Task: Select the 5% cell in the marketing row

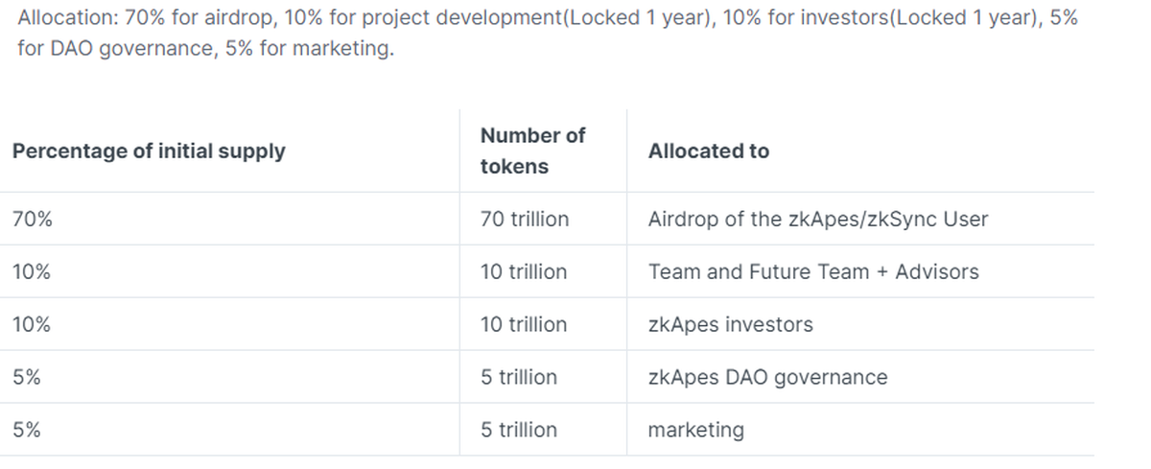Action: [x=27, y=431]
